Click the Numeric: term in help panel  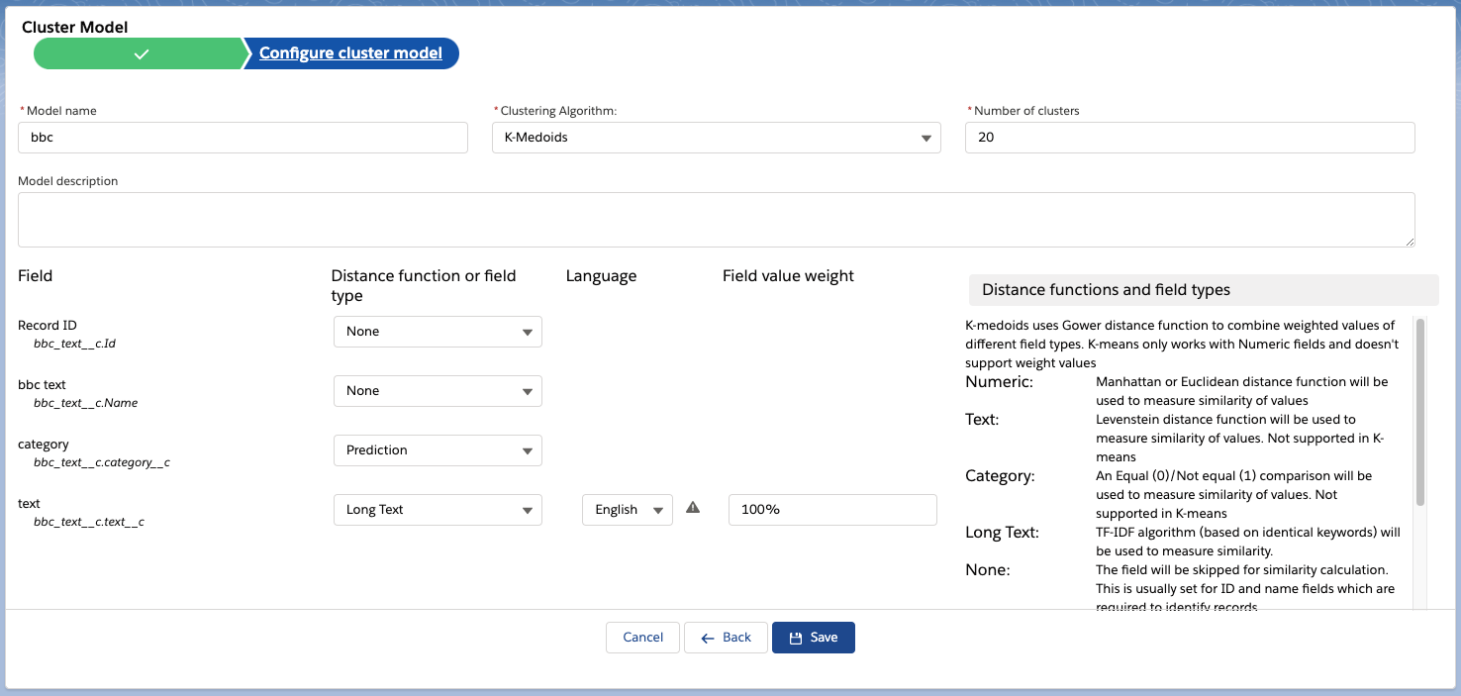pos(999,381)
